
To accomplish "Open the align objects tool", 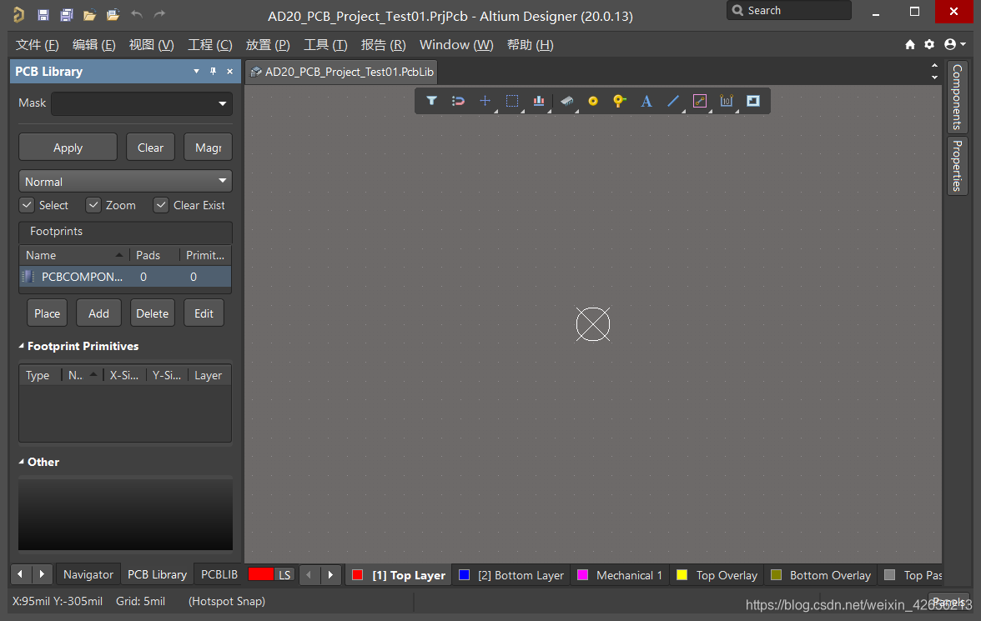I will pos(539,101).
